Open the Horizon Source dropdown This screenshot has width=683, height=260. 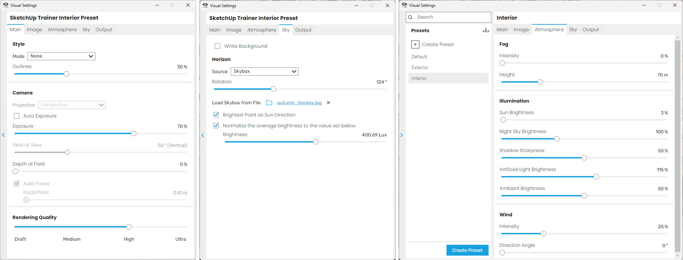[x=264, y=71]
